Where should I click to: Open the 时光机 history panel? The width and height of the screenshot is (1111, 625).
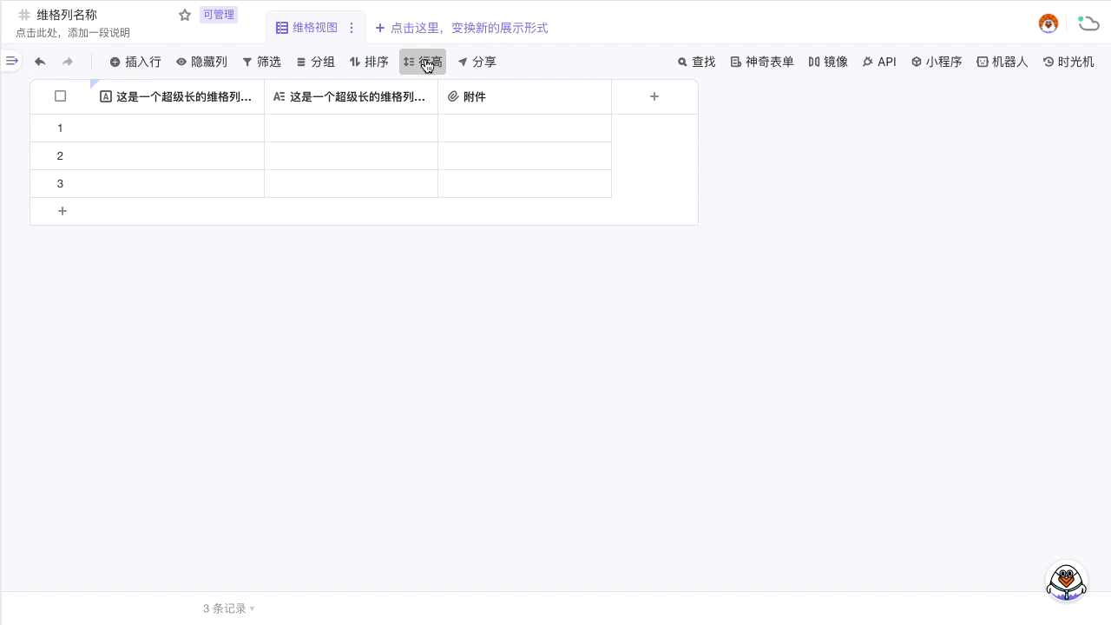tap(1068, 62)
